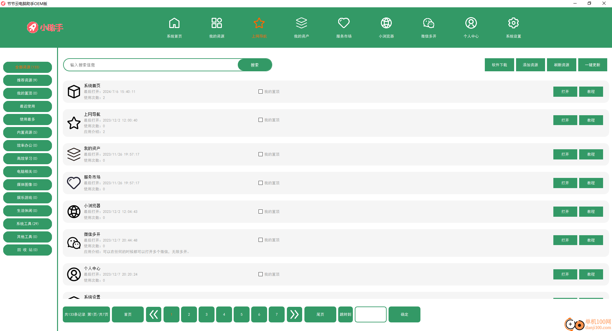This screenshot has width=612, height=331.
Task: Click the heart icon of 服务市场 row
Action: [x=74, y=183]
